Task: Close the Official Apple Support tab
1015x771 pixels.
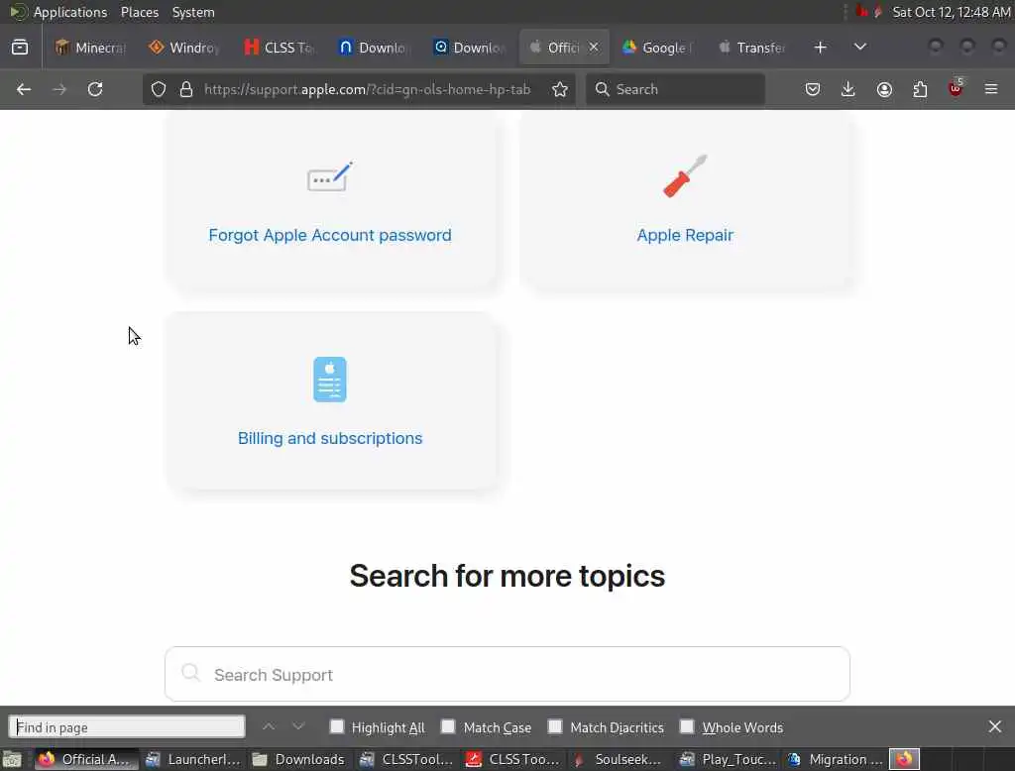Action: point(594,47)
